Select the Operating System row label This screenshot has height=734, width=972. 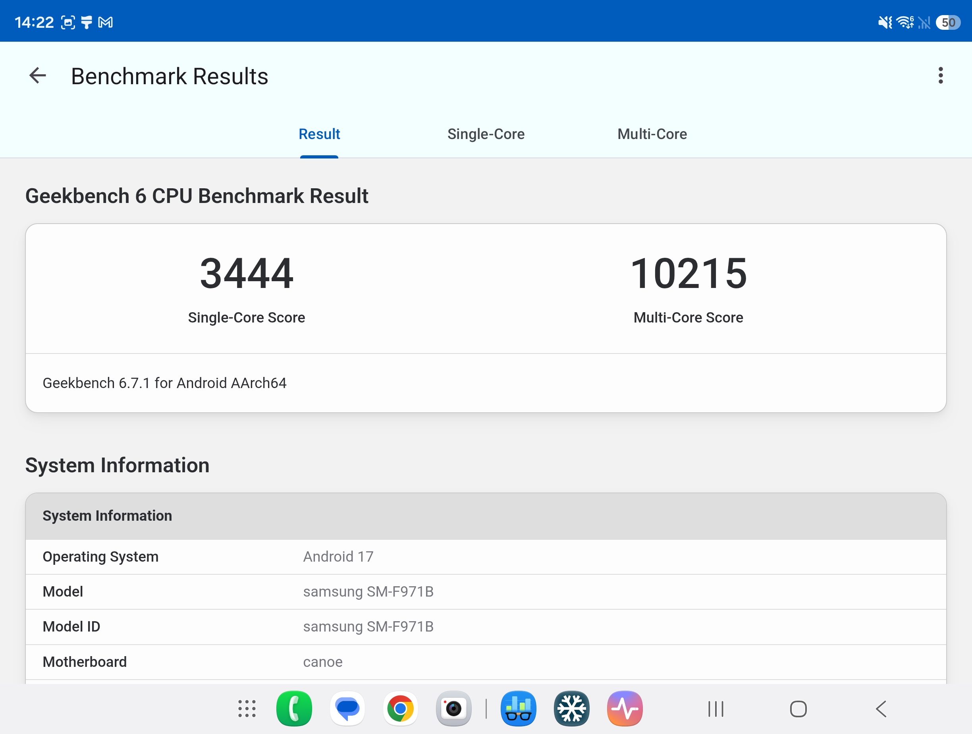pyautogui.click(x=100, y=556)
